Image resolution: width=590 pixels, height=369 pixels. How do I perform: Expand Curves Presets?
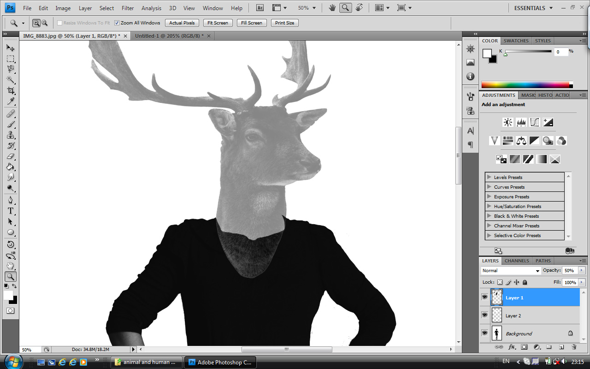pyautogui.click(x=489, y=187)
